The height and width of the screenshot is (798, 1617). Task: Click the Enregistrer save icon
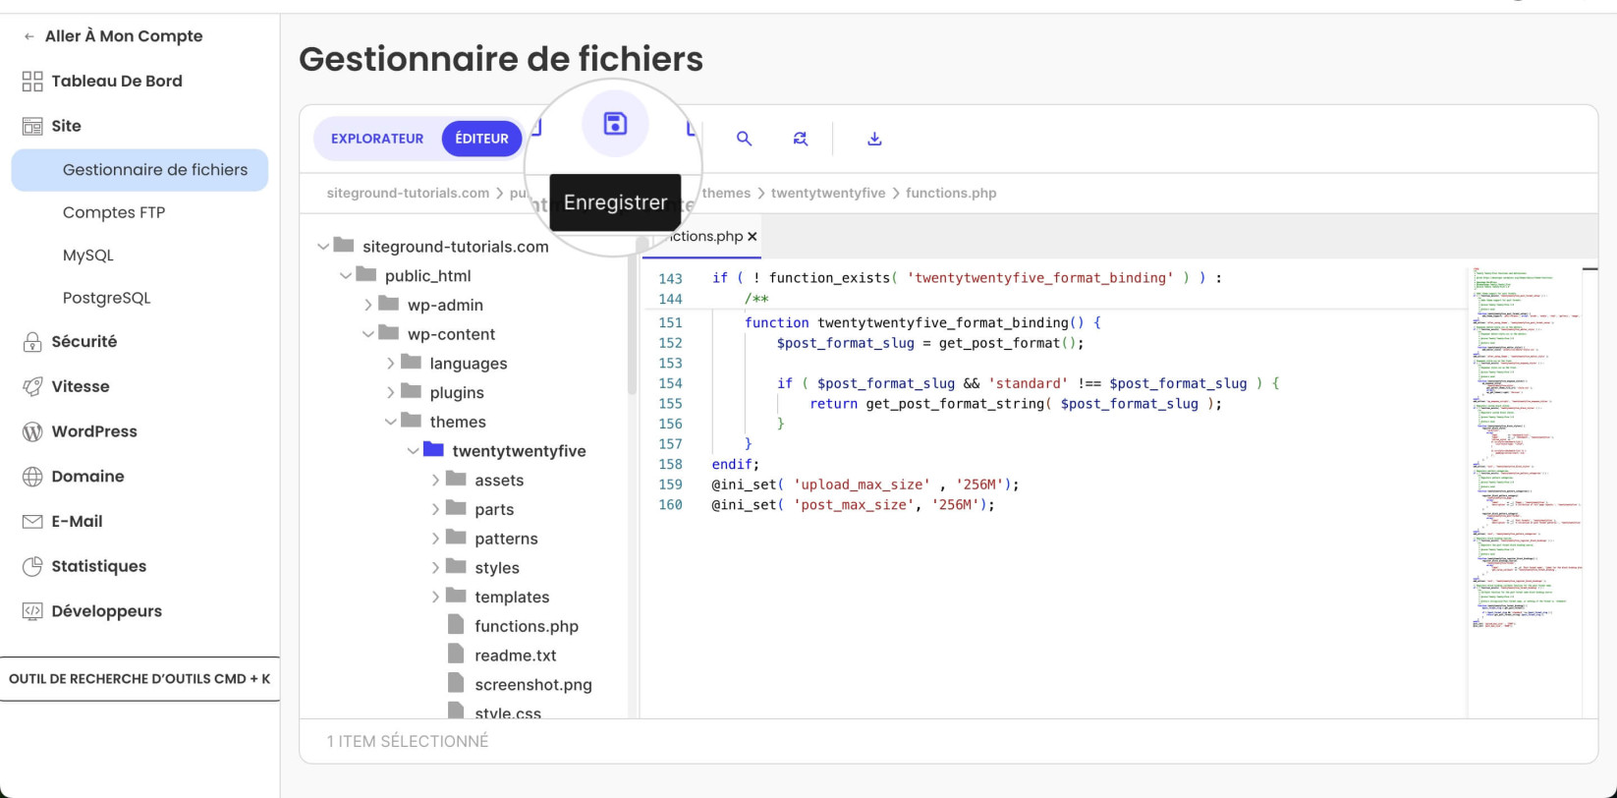tap(615, 123)
